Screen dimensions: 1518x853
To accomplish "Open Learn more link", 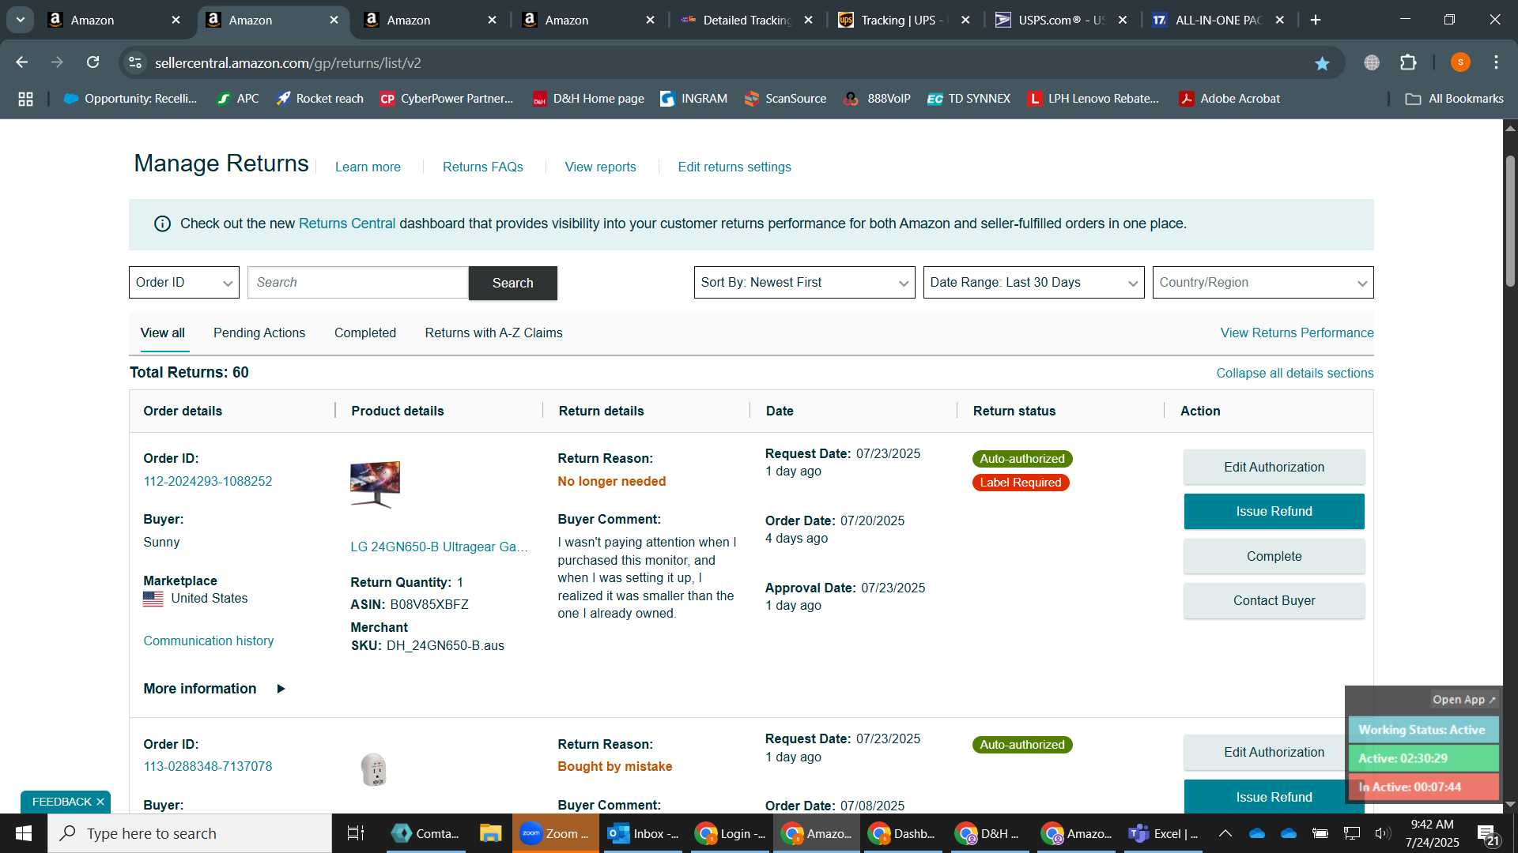I will click(368, 167).
